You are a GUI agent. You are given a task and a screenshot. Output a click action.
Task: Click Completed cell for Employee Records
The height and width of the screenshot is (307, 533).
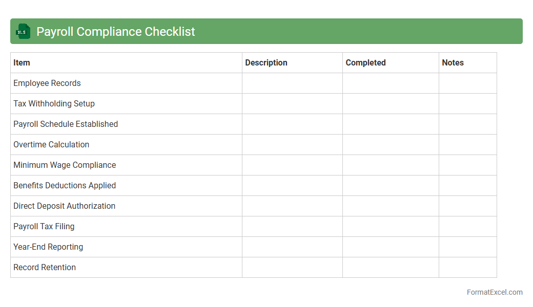(391, 83)
